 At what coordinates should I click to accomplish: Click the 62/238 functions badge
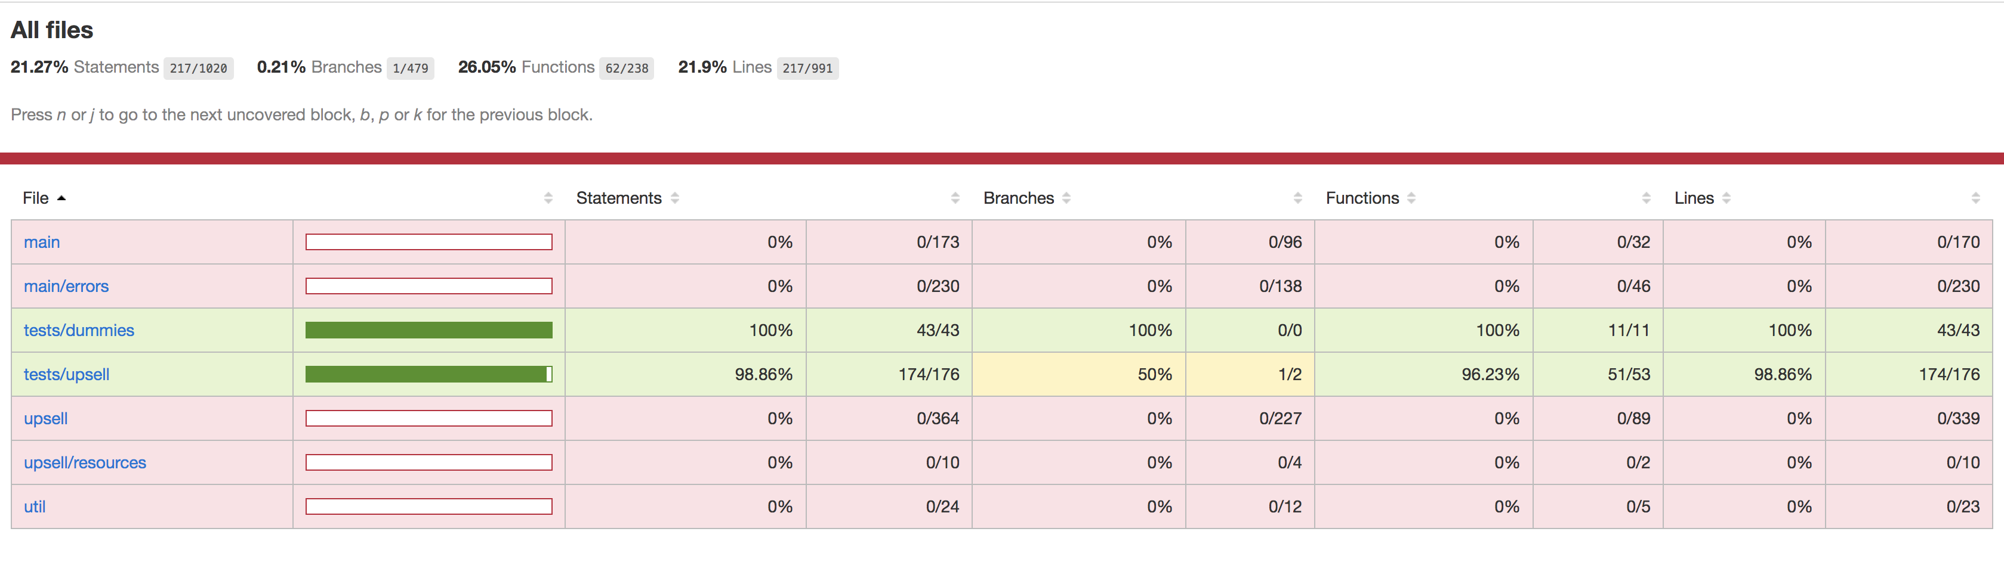(626, 69)
